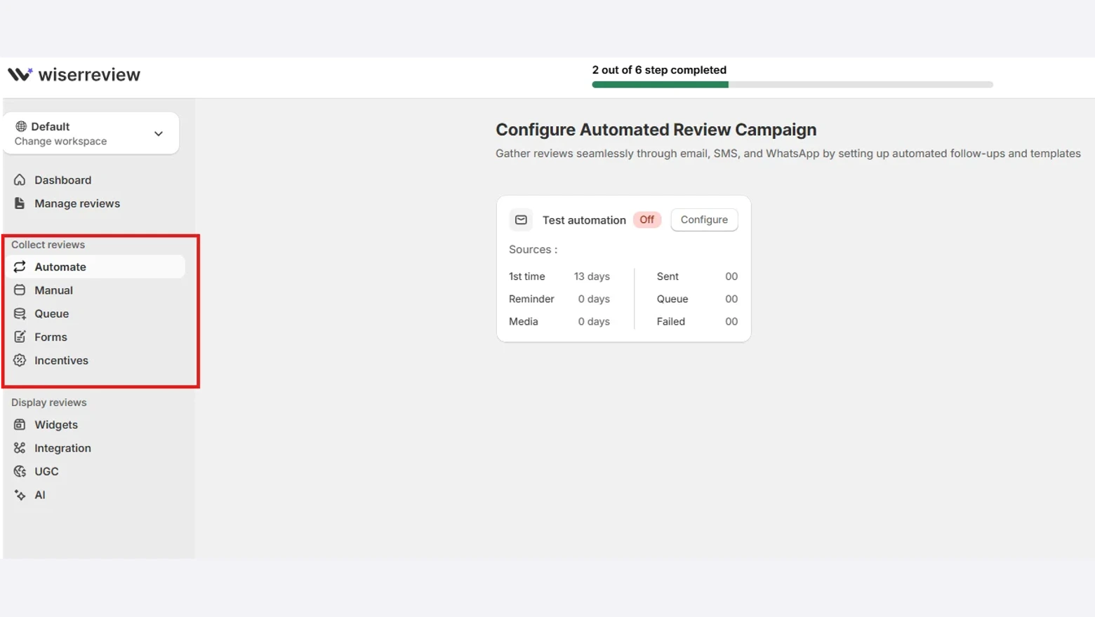The width and height of the screenshot is (1095, 617).
Task: Click the Forms edit icon
Action: (x=20, y=337)
